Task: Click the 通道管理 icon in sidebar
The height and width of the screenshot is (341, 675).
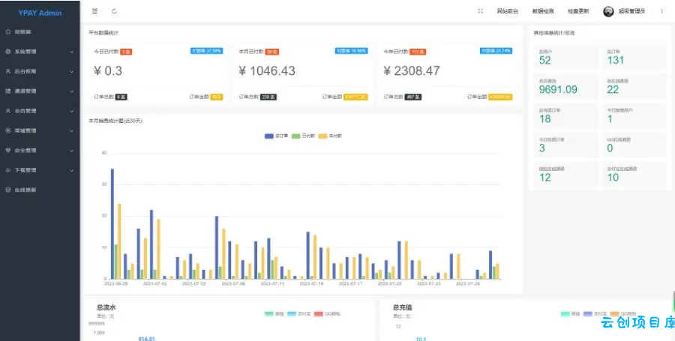Action: tap(8, 91)
